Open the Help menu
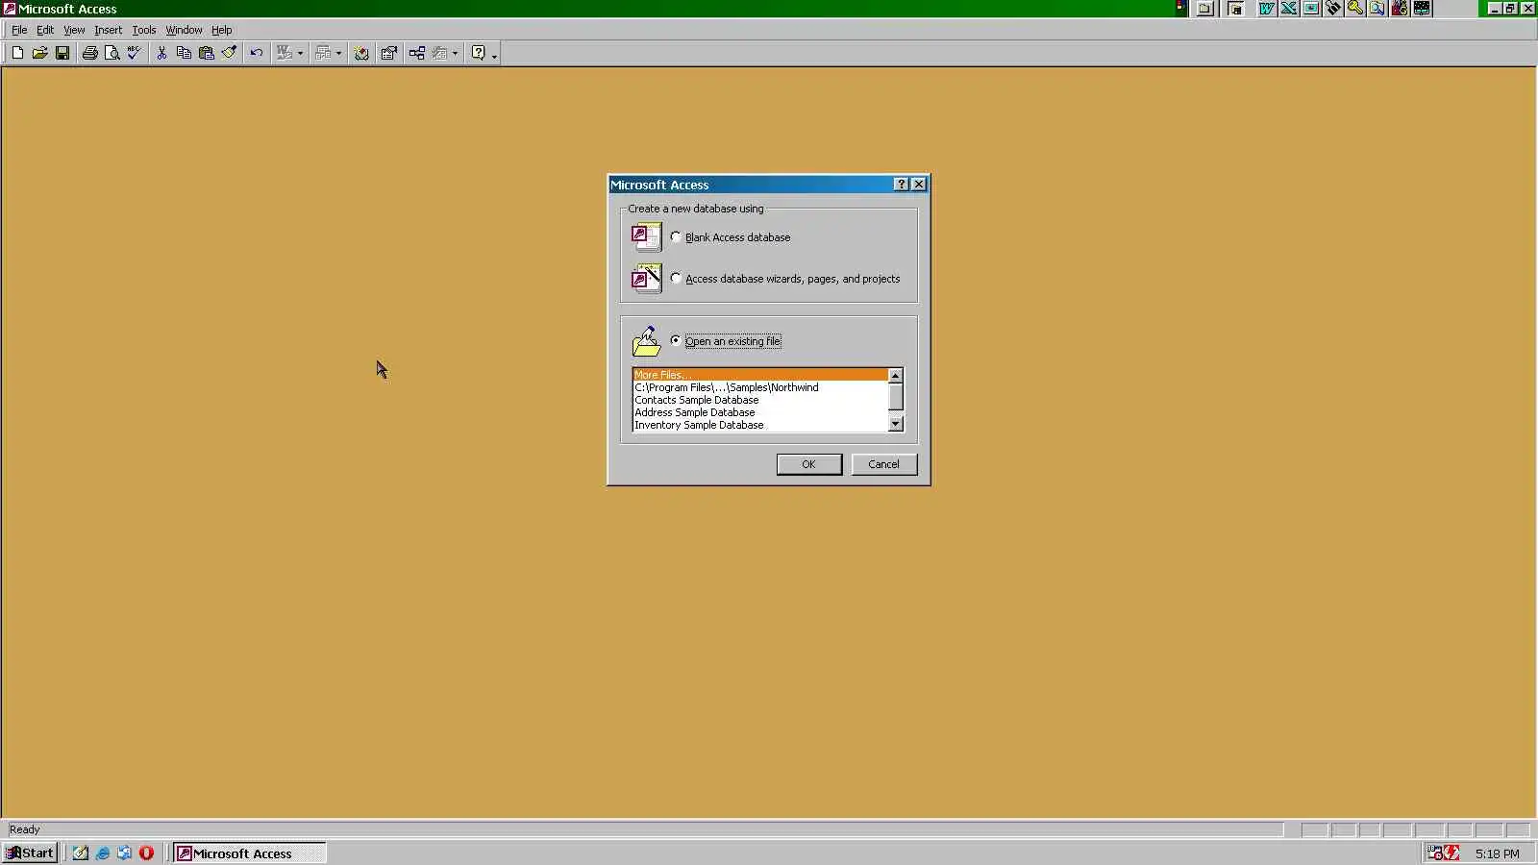 222,30
